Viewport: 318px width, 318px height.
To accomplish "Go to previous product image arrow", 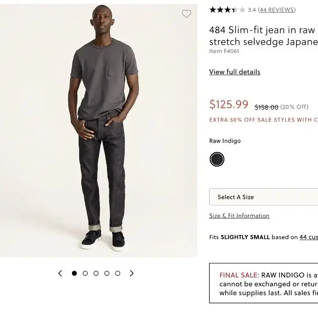I will pyautogui.click(x=60, y=273).
